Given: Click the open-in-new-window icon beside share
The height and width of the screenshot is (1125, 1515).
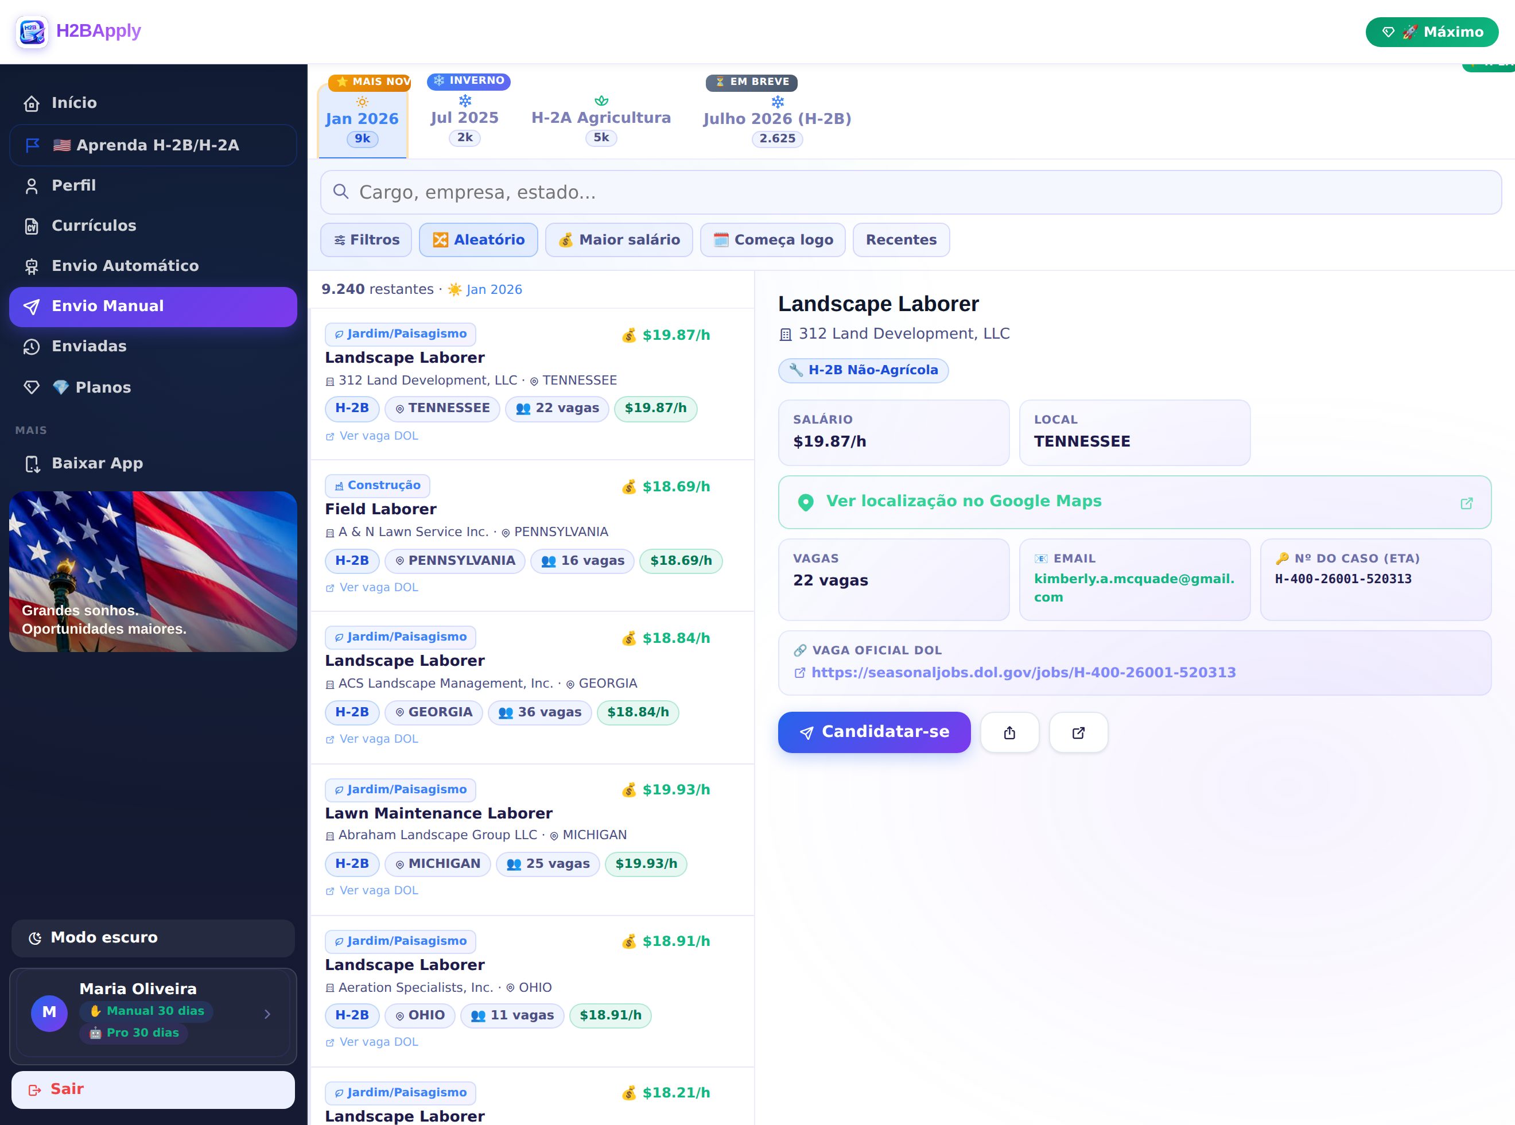Looking at the screenshot, I should (1078, 733).
